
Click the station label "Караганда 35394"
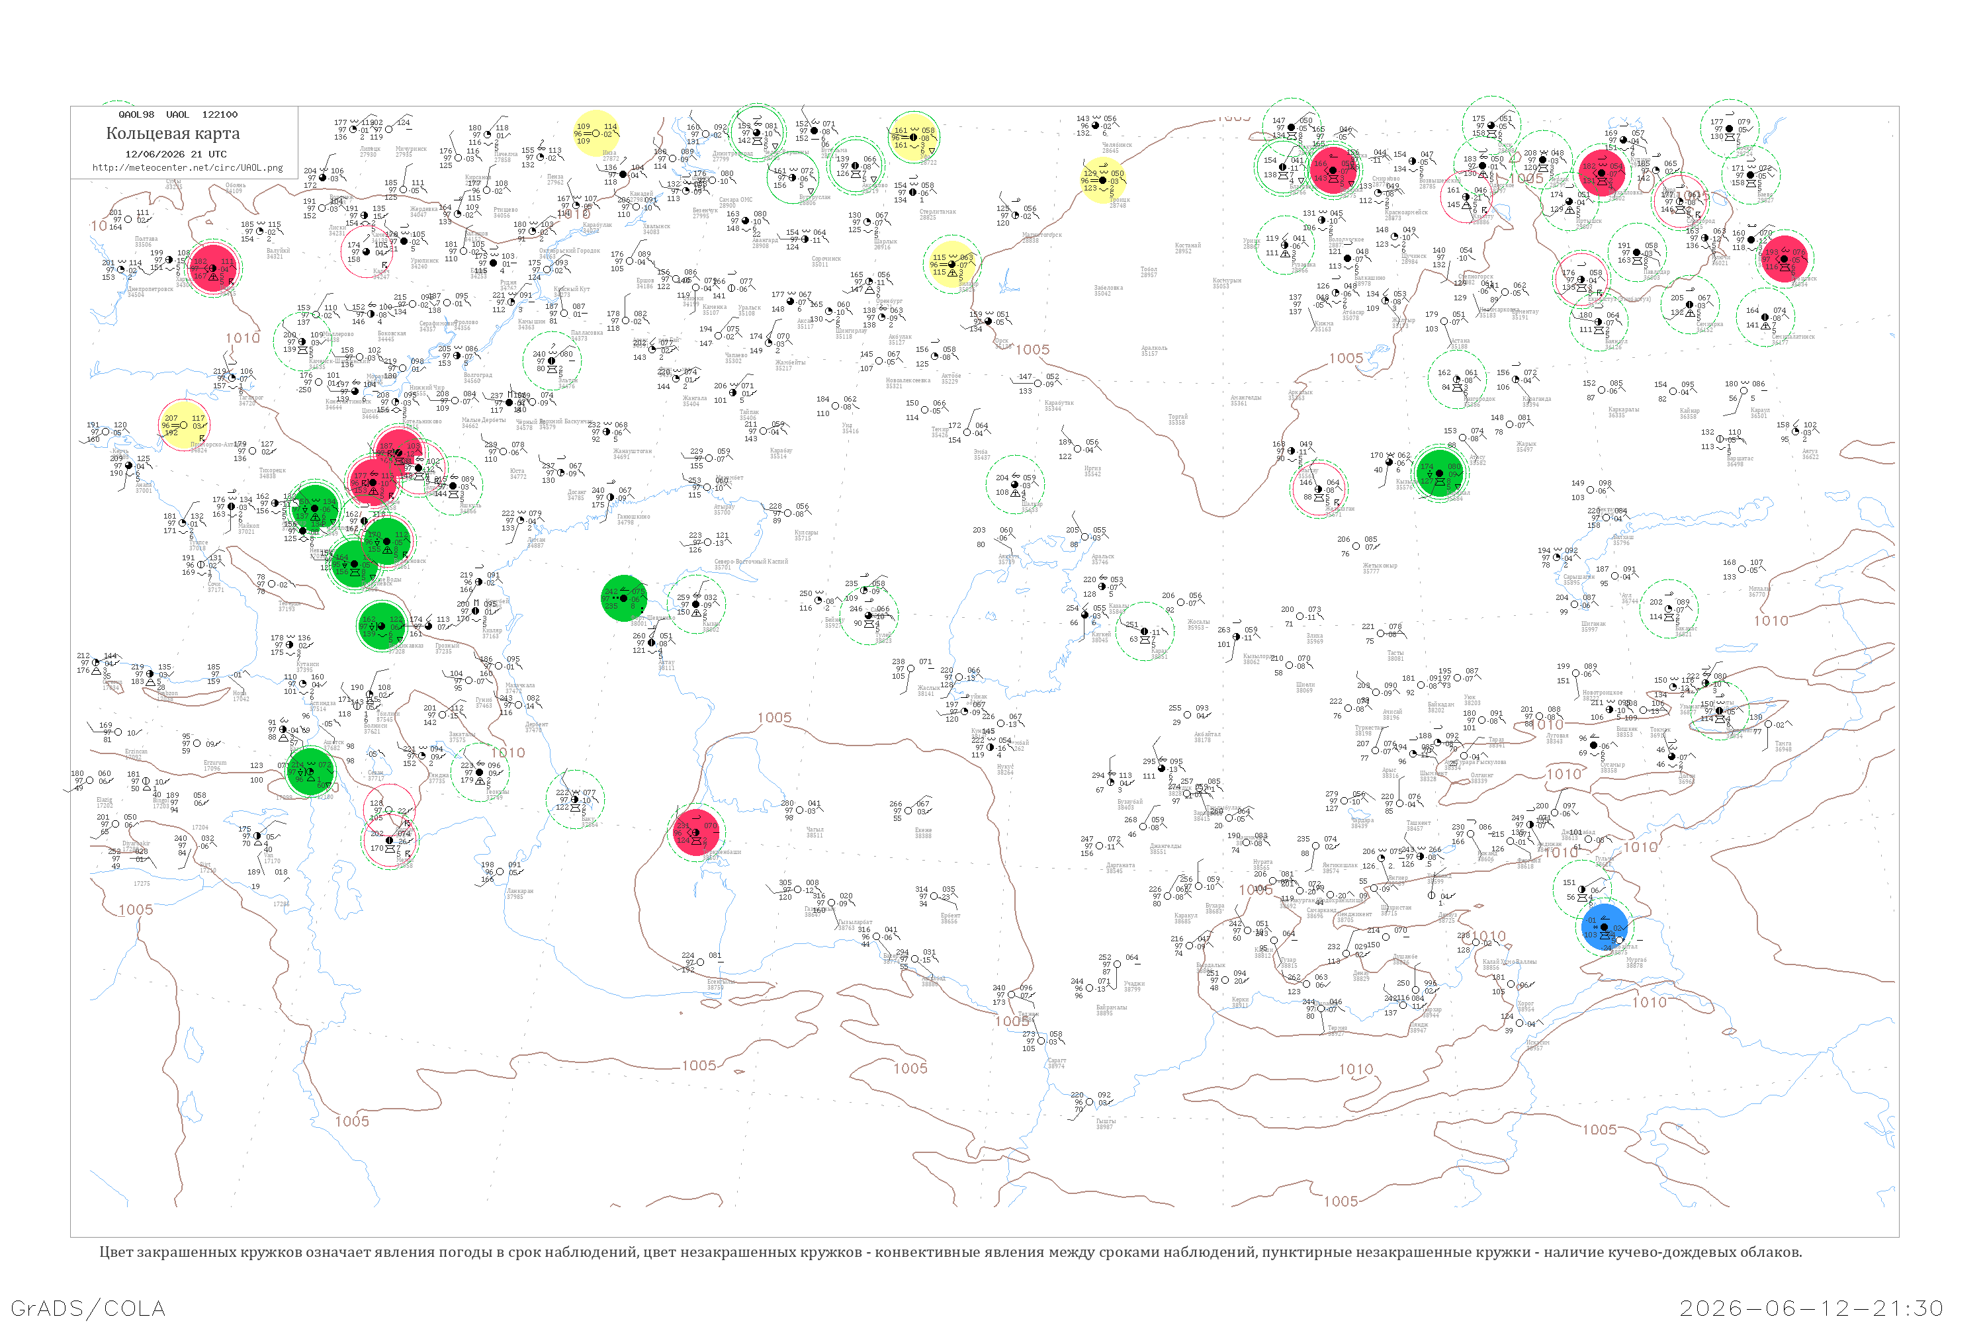(1537, 402)
